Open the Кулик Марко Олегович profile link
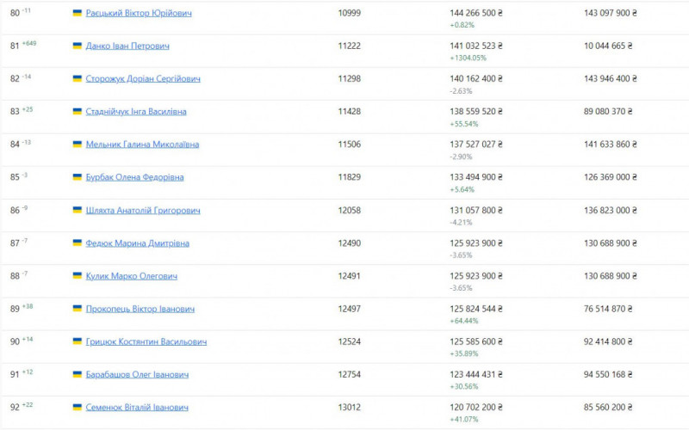 pos(132,276)
